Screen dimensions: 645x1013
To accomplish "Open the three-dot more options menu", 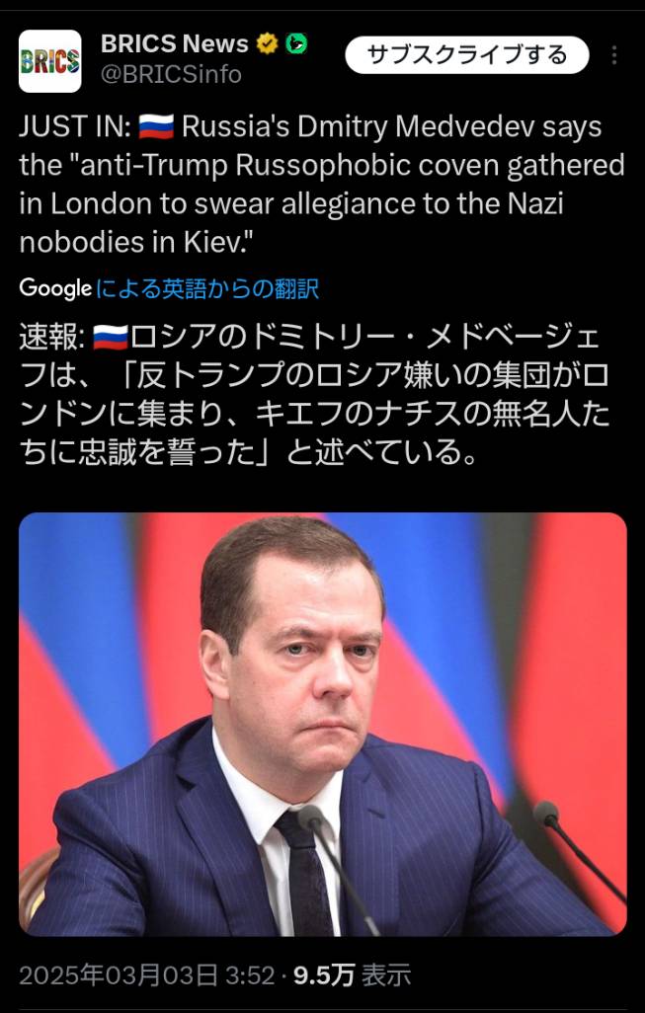I will [614, 55].
